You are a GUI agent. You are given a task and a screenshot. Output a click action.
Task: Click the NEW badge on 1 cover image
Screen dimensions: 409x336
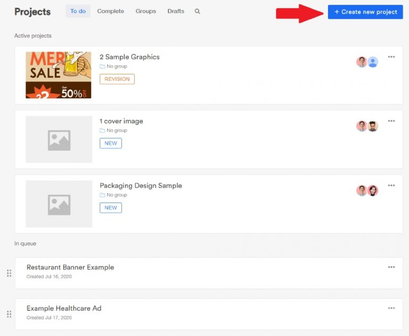[x=111, y=144]
